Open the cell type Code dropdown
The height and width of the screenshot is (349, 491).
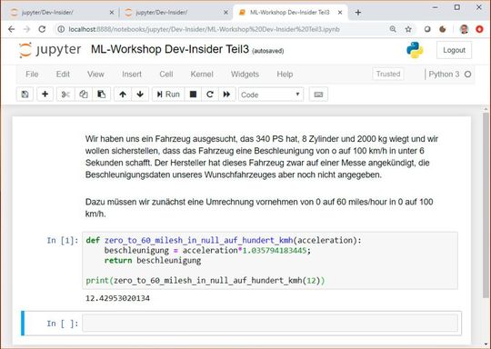click(271, 95)
